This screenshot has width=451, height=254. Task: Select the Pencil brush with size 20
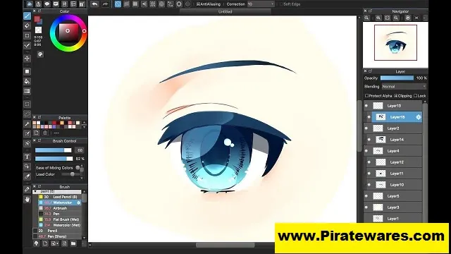point(58,231)
